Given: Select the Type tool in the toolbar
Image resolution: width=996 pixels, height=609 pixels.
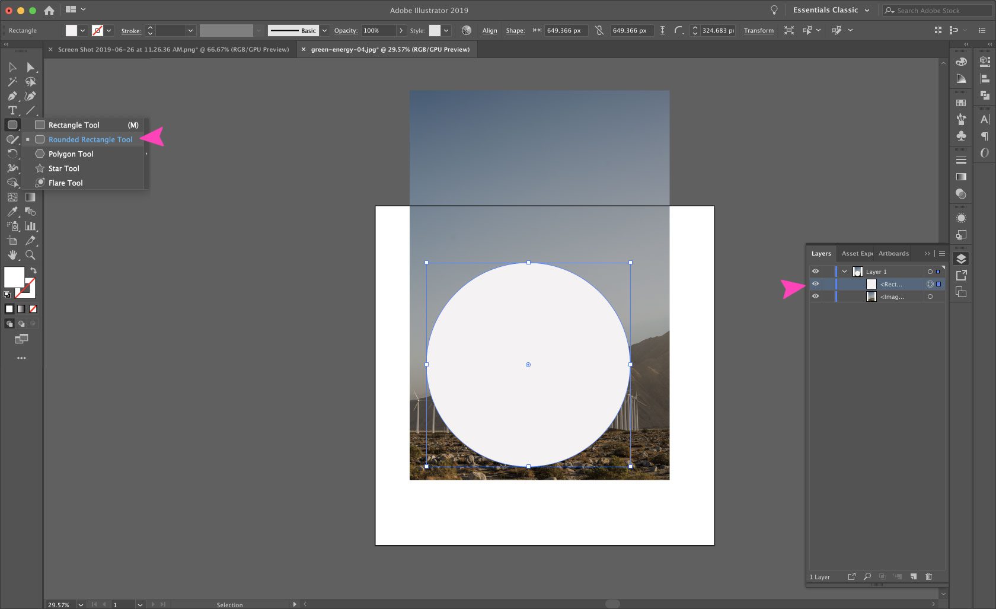Looking at the screenshot, I should point(12,110).
